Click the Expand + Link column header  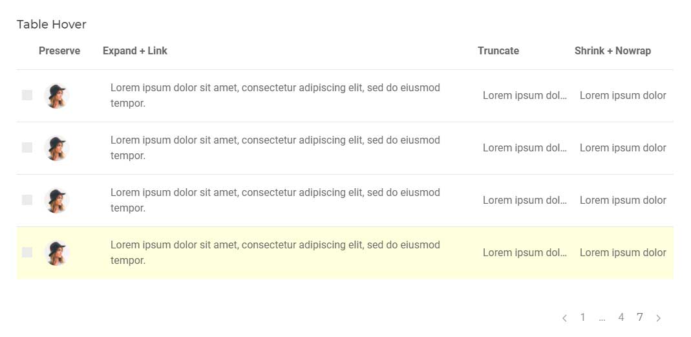coord(135,50)
